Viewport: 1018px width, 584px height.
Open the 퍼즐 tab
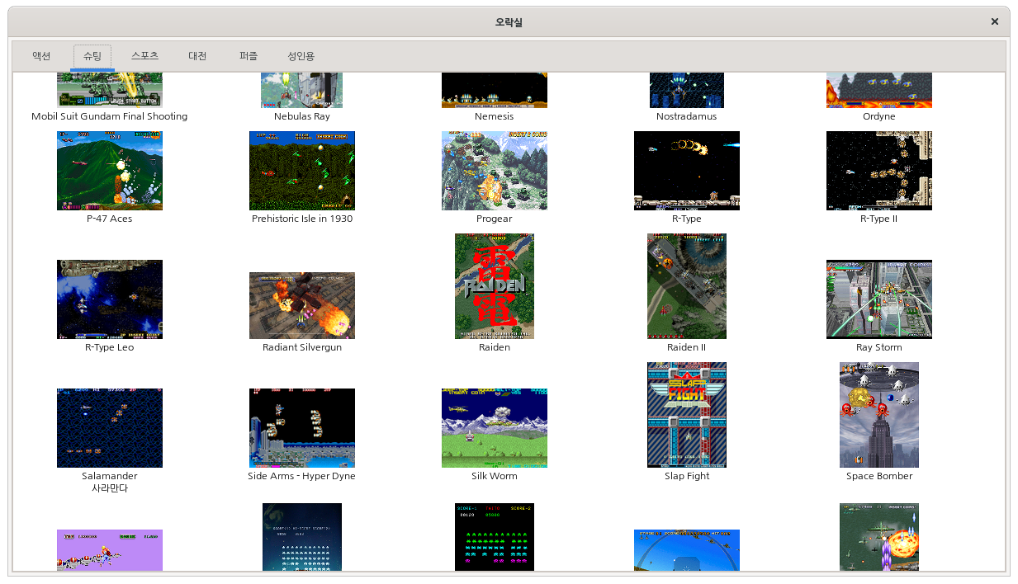point(249,56)
